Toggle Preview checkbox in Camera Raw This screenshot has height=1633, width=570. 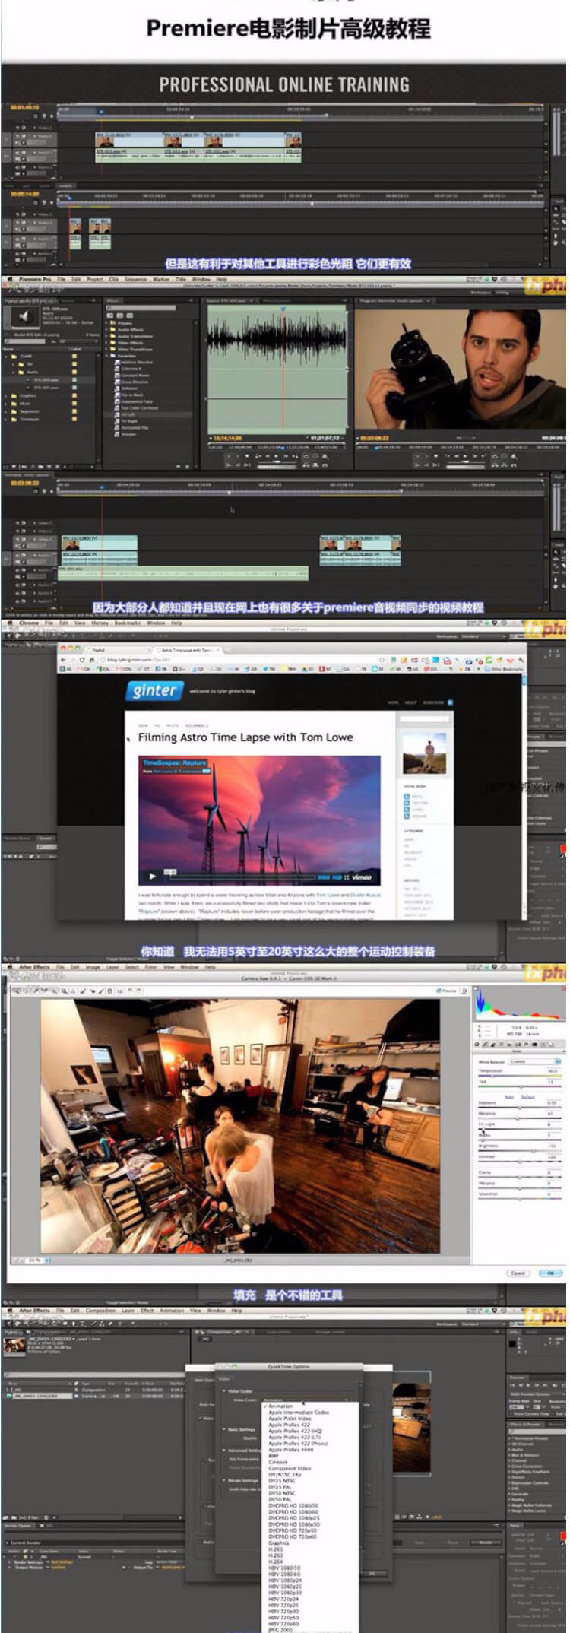pyautogui.click(x=439, y=991)
